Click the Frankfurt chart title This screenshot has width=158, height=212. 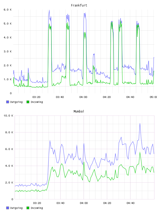click(79, 5)
